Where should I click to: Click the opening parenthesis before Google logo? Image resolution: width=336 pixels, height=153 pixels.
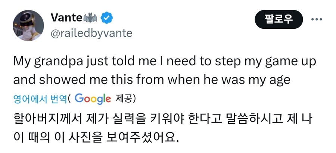(x=70, y=99)
